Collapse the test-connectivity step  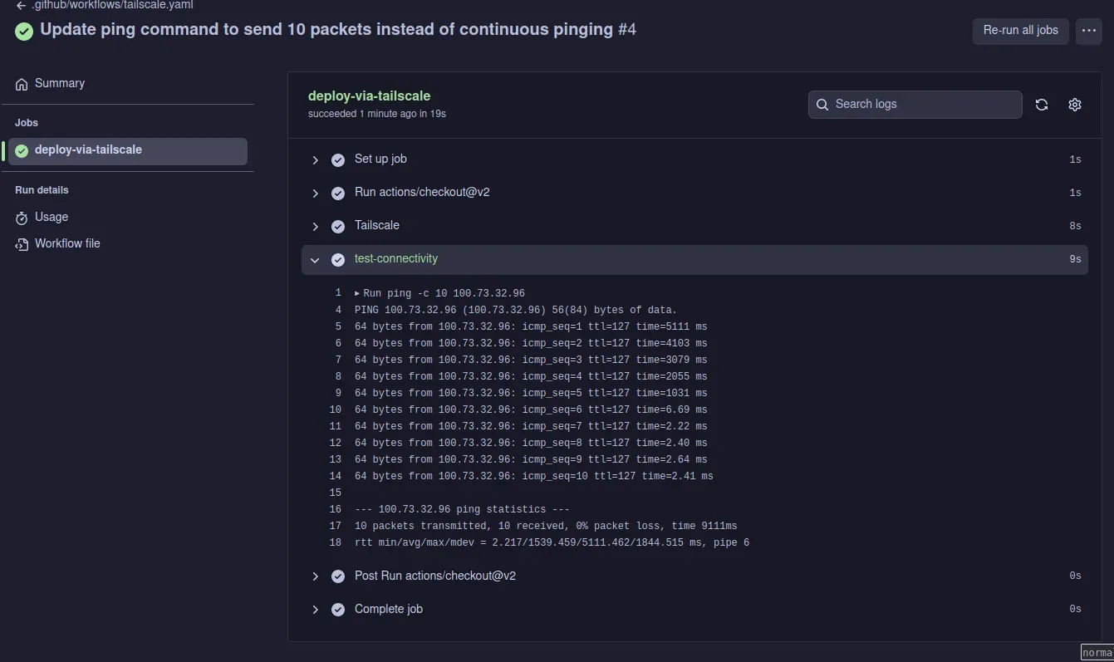click(315, 260)
